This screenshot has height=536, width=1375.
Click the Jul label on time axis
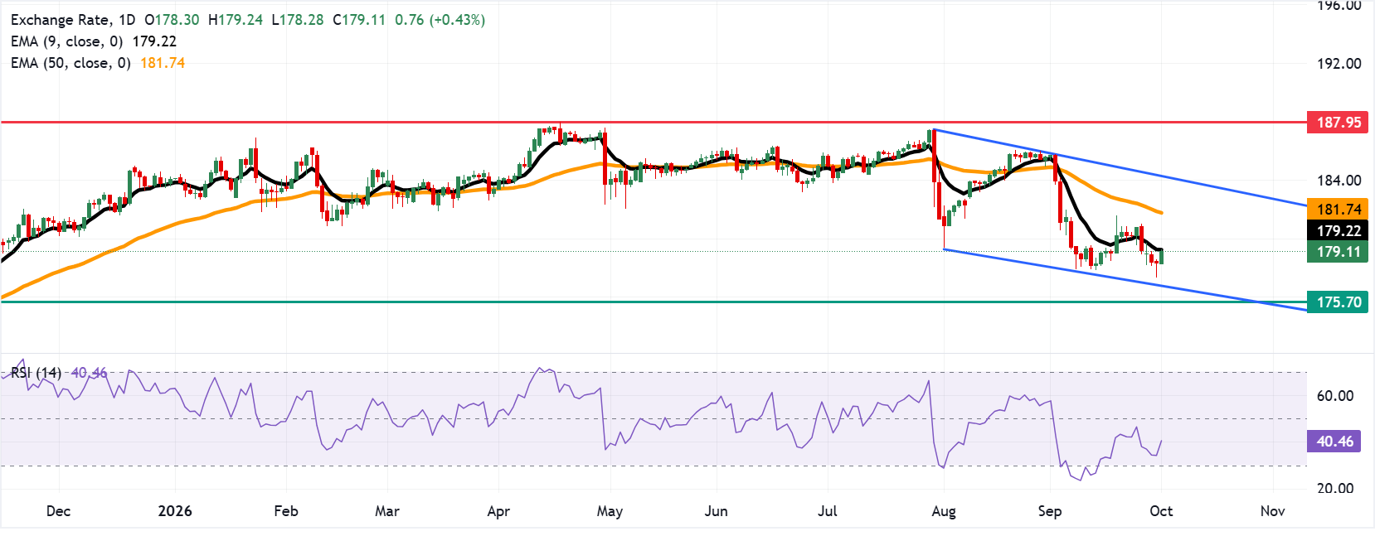coord(828,511)
